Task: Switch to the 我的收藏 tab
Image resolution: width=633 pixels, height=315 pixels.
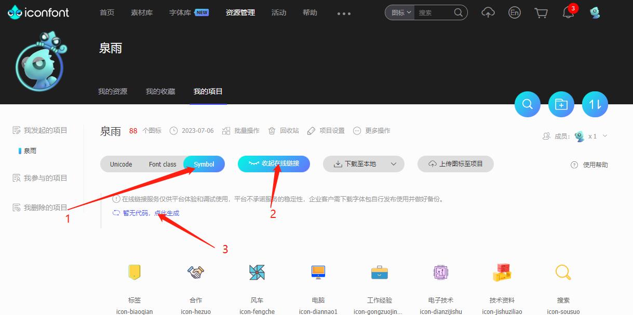Action: coord(160,90)
